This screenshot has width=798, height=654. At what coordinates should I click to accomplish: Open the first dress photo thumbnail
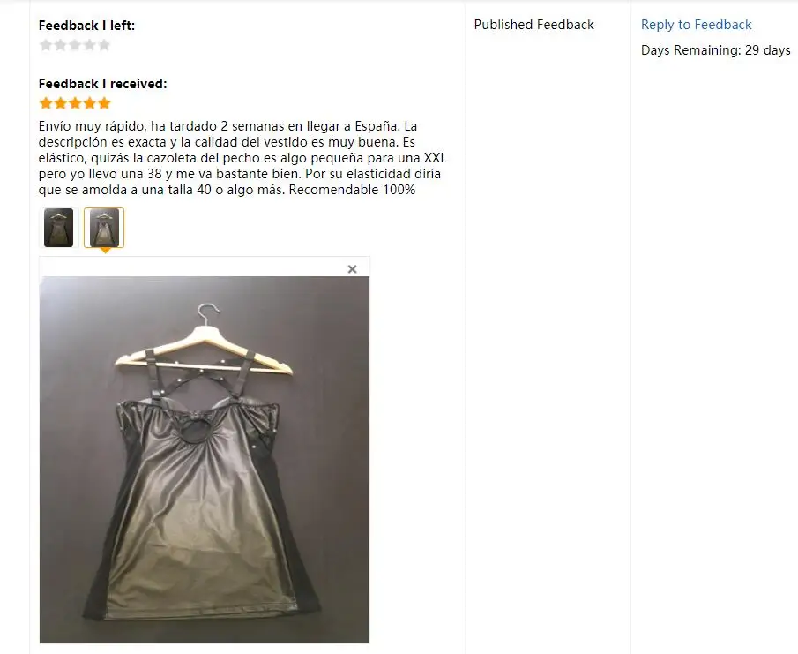pos(58,228)
